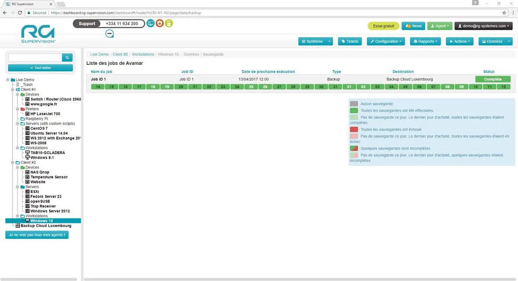Open the Tickets page
Image resolution: width=518 pixels, height=281 pixels.
(x=350, y=42)
